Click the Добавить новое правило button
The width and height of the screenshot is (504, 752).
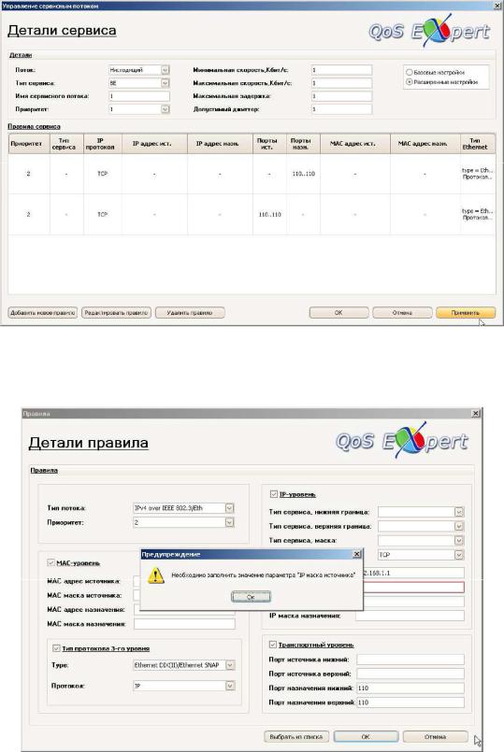43,313
